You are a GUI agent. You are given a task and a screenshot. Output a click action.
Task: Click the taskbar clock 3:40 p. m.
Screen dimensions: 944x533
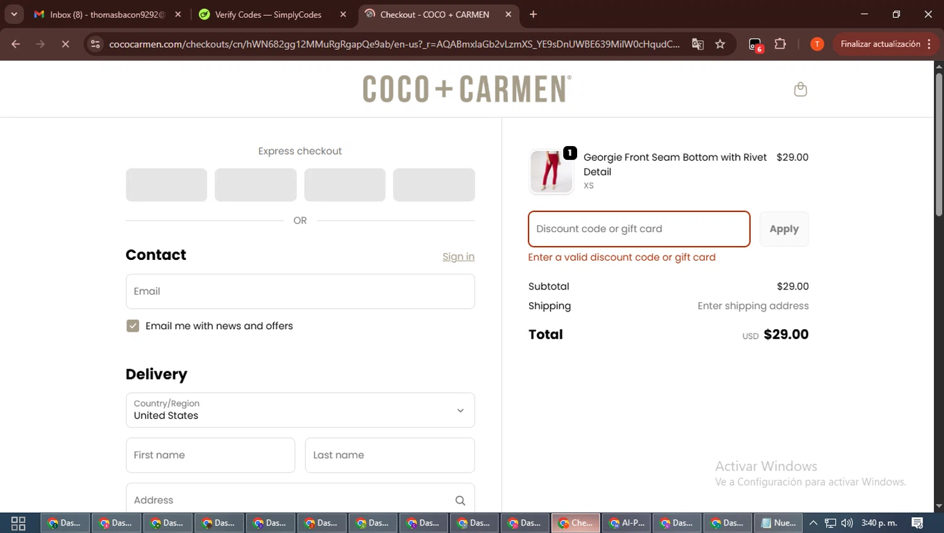[x=879, y=523]
